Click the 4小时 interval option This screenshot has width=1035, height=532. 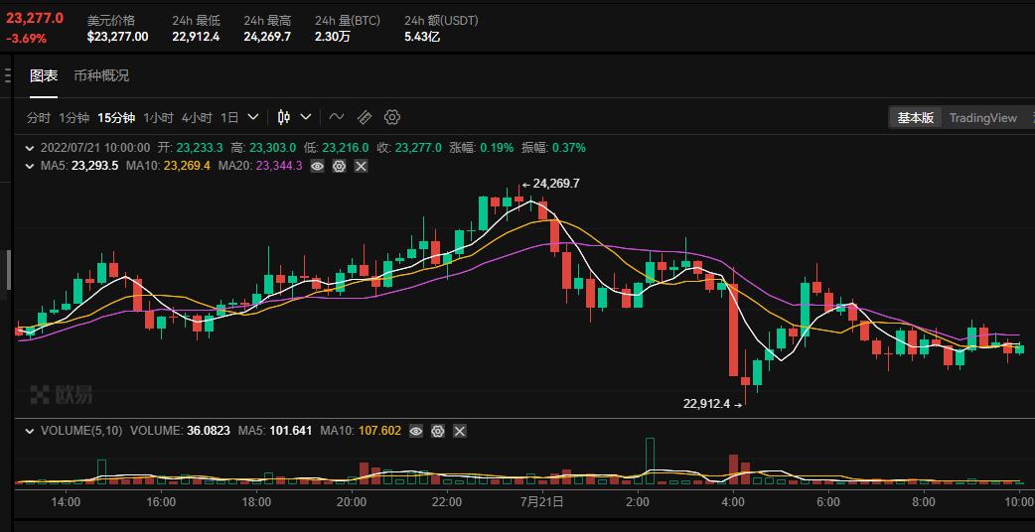[196, 117]
